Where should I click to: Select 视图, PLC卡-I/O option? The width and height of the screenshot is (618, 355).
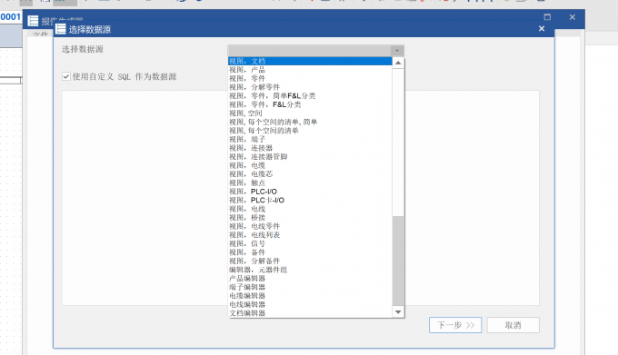point(310,200)
